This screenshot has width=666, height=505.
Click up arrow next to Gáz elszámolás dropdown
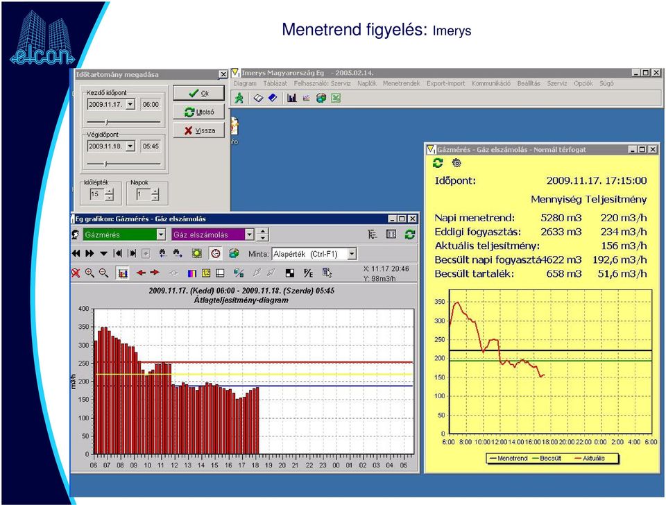(264, 232)
